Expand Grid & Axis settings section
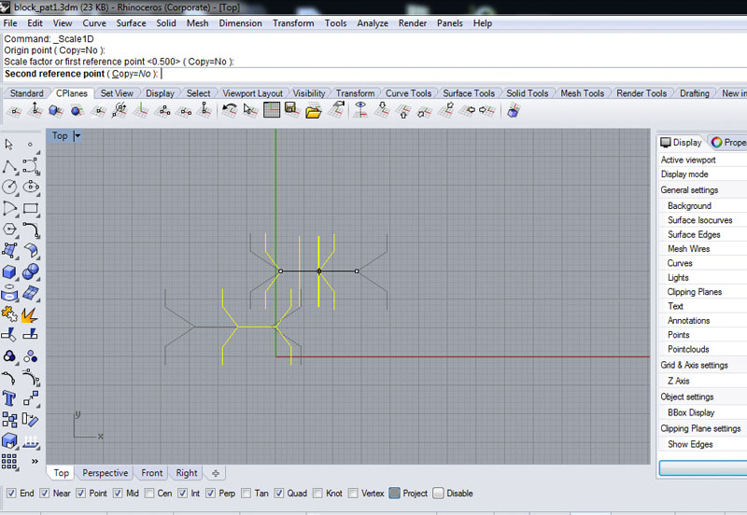The image size is (747, 515). [694, 365]
